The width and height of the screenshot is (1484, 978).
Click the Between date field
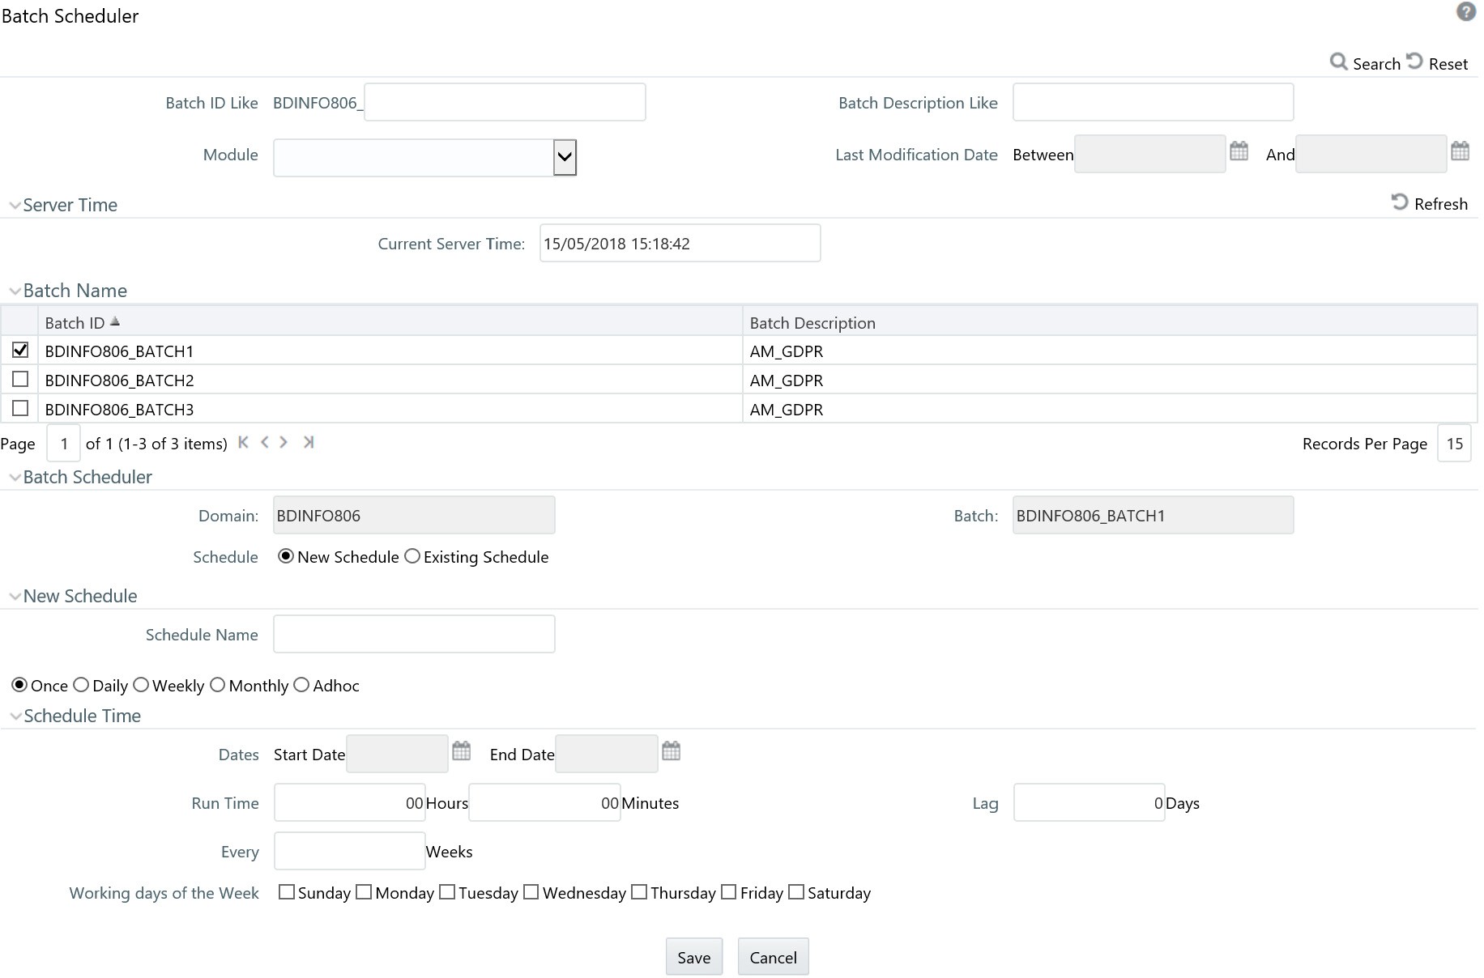click(x=1150, y=154)
